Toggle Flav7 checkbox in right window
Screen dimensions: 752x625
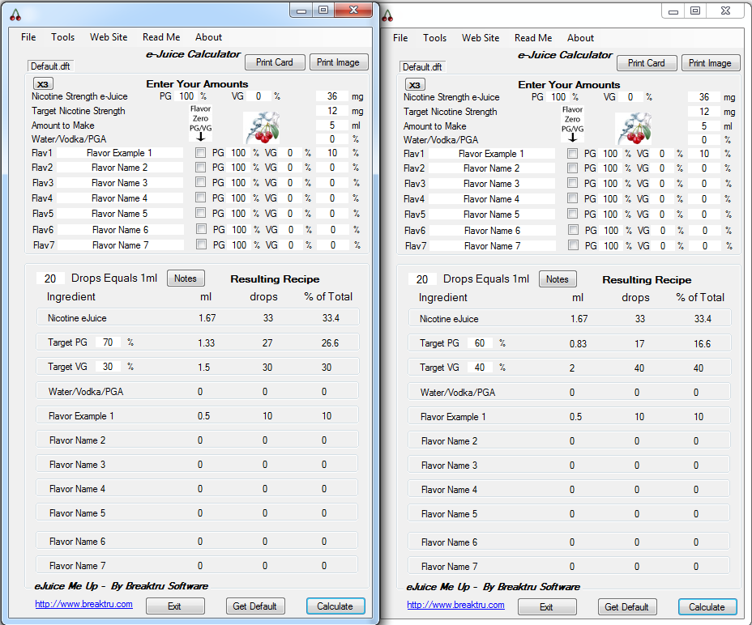pos(573,245)
